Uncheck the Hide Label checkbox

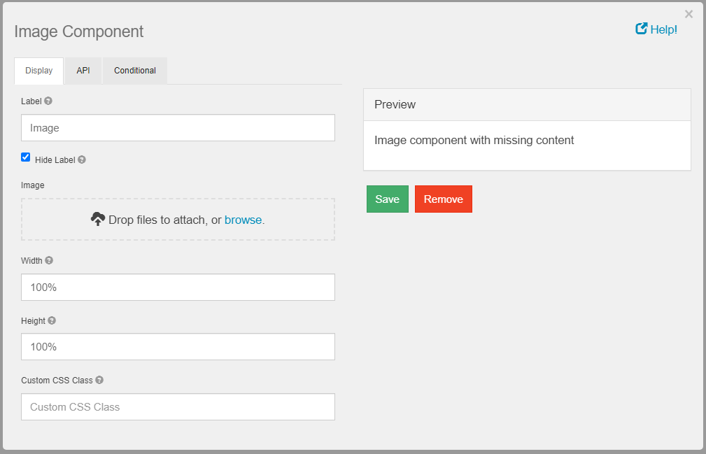point(26,157)
